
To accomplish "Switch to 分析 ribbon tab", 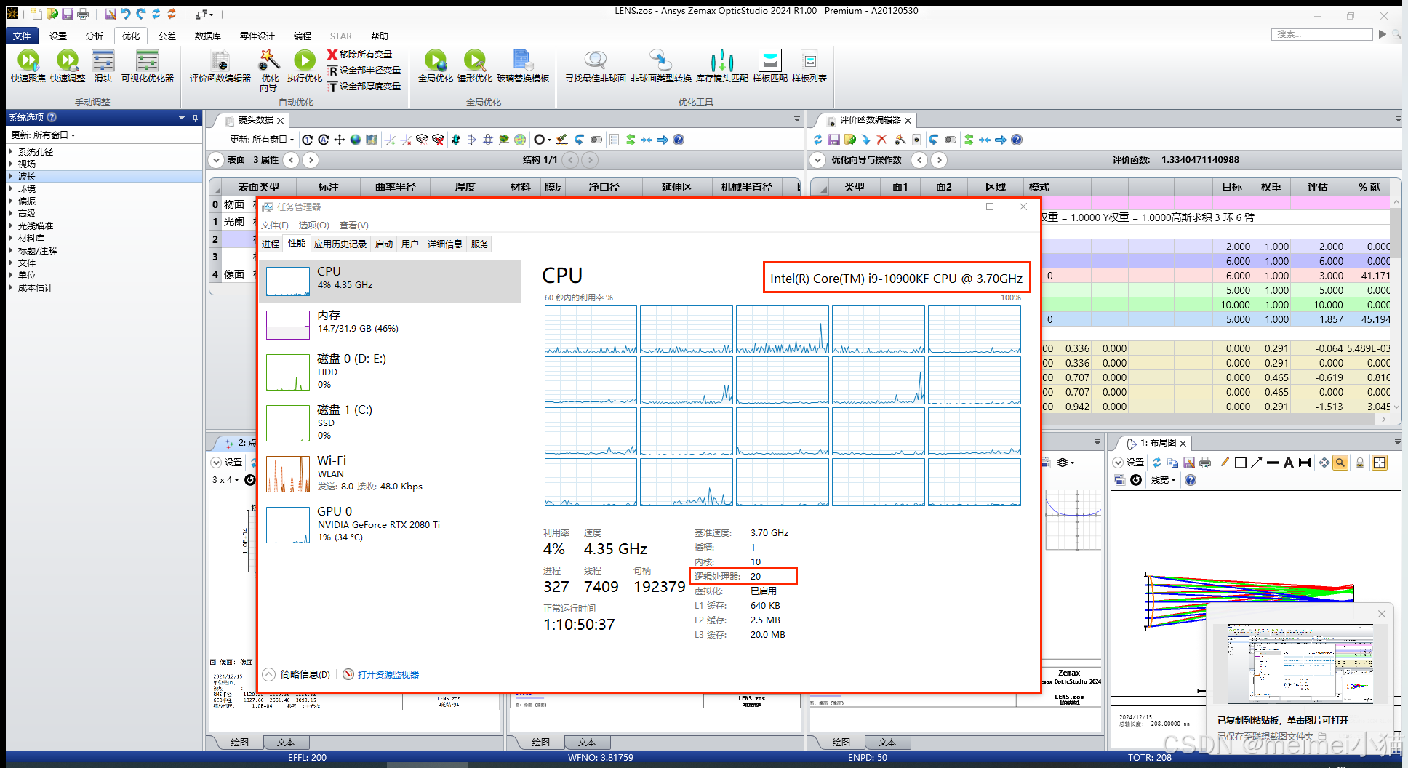I will tap(95, 36).
